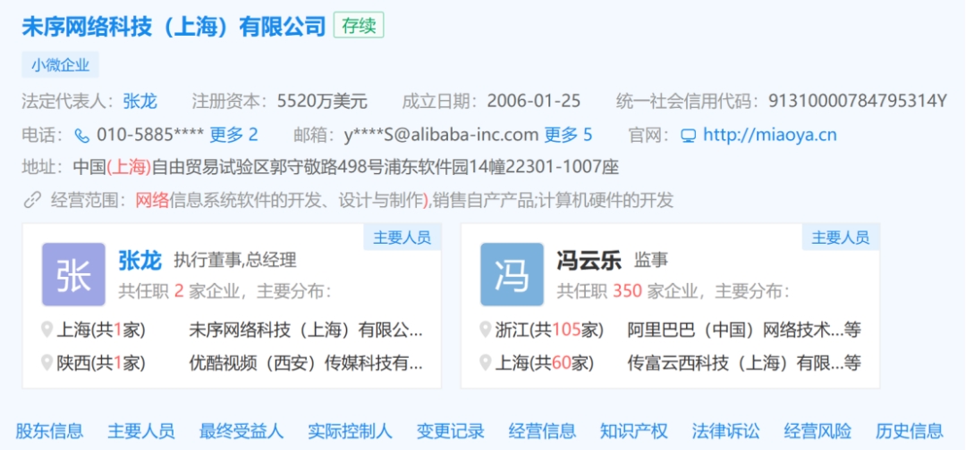Expand 更多 5 email addresses

tap(568, 135)
